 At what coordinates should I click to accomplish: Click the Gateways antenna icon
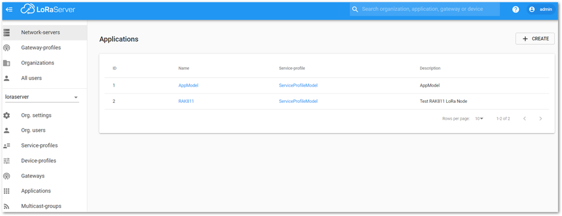point(7,176)
